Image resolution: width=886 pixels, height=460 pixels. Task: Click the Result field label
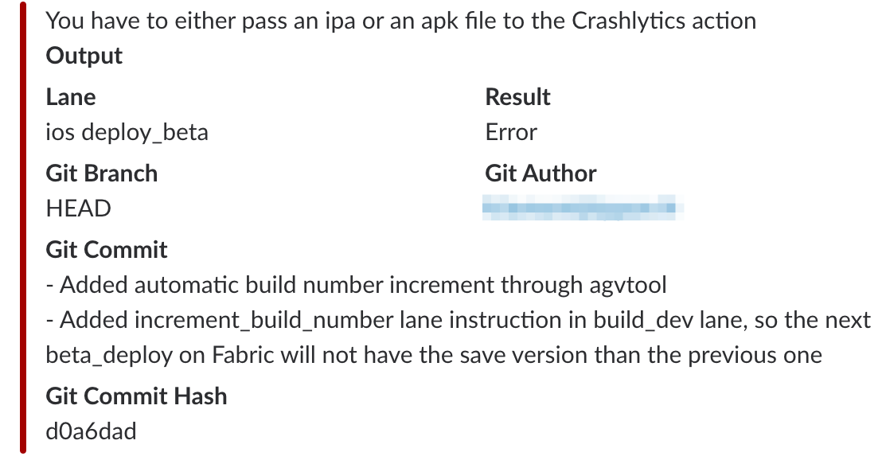(517, 97)
